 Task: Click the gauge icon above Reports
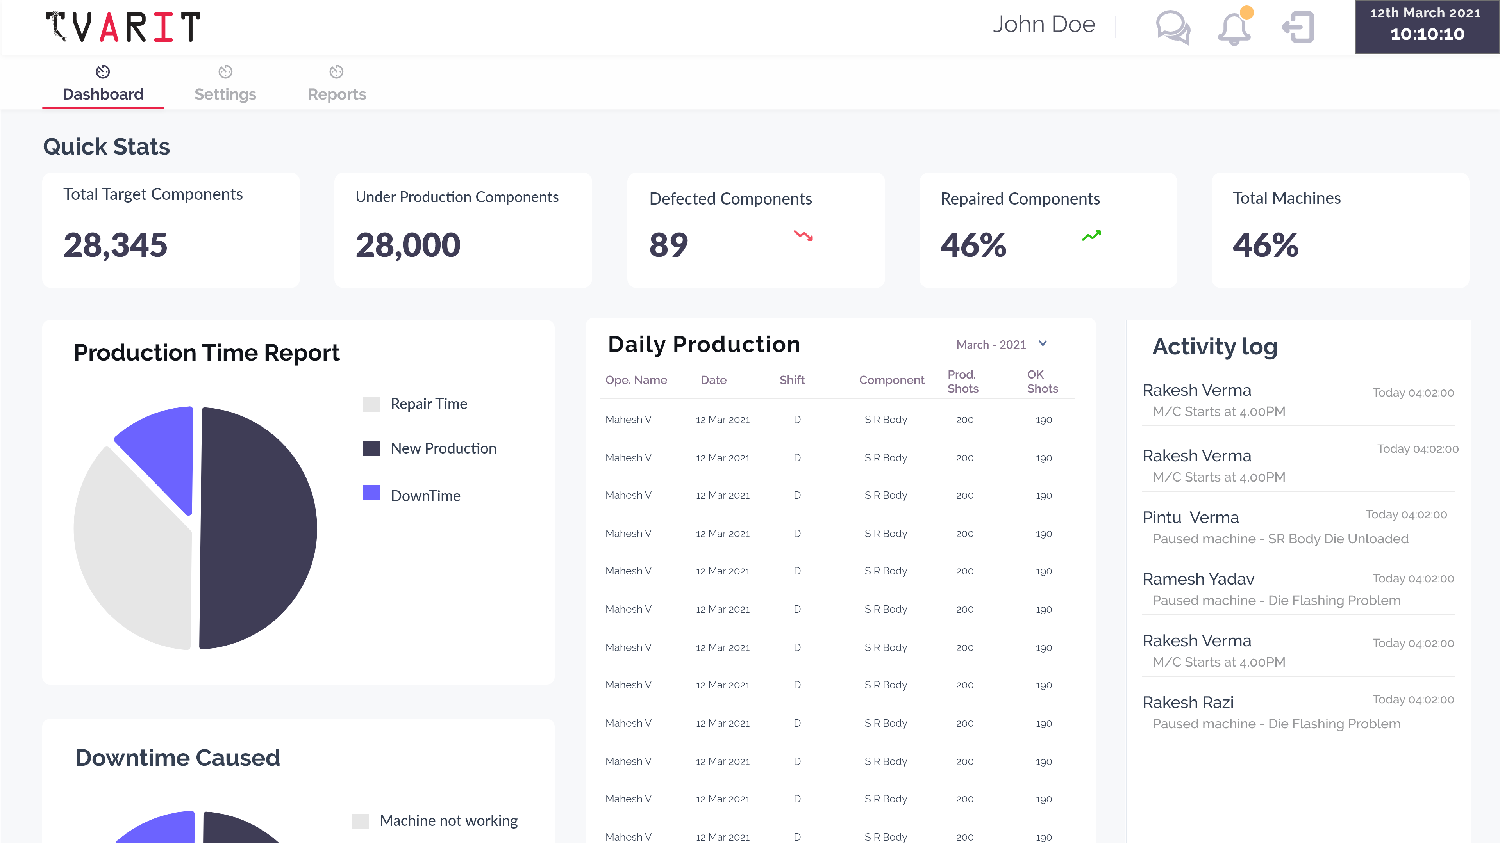(337, 71)
